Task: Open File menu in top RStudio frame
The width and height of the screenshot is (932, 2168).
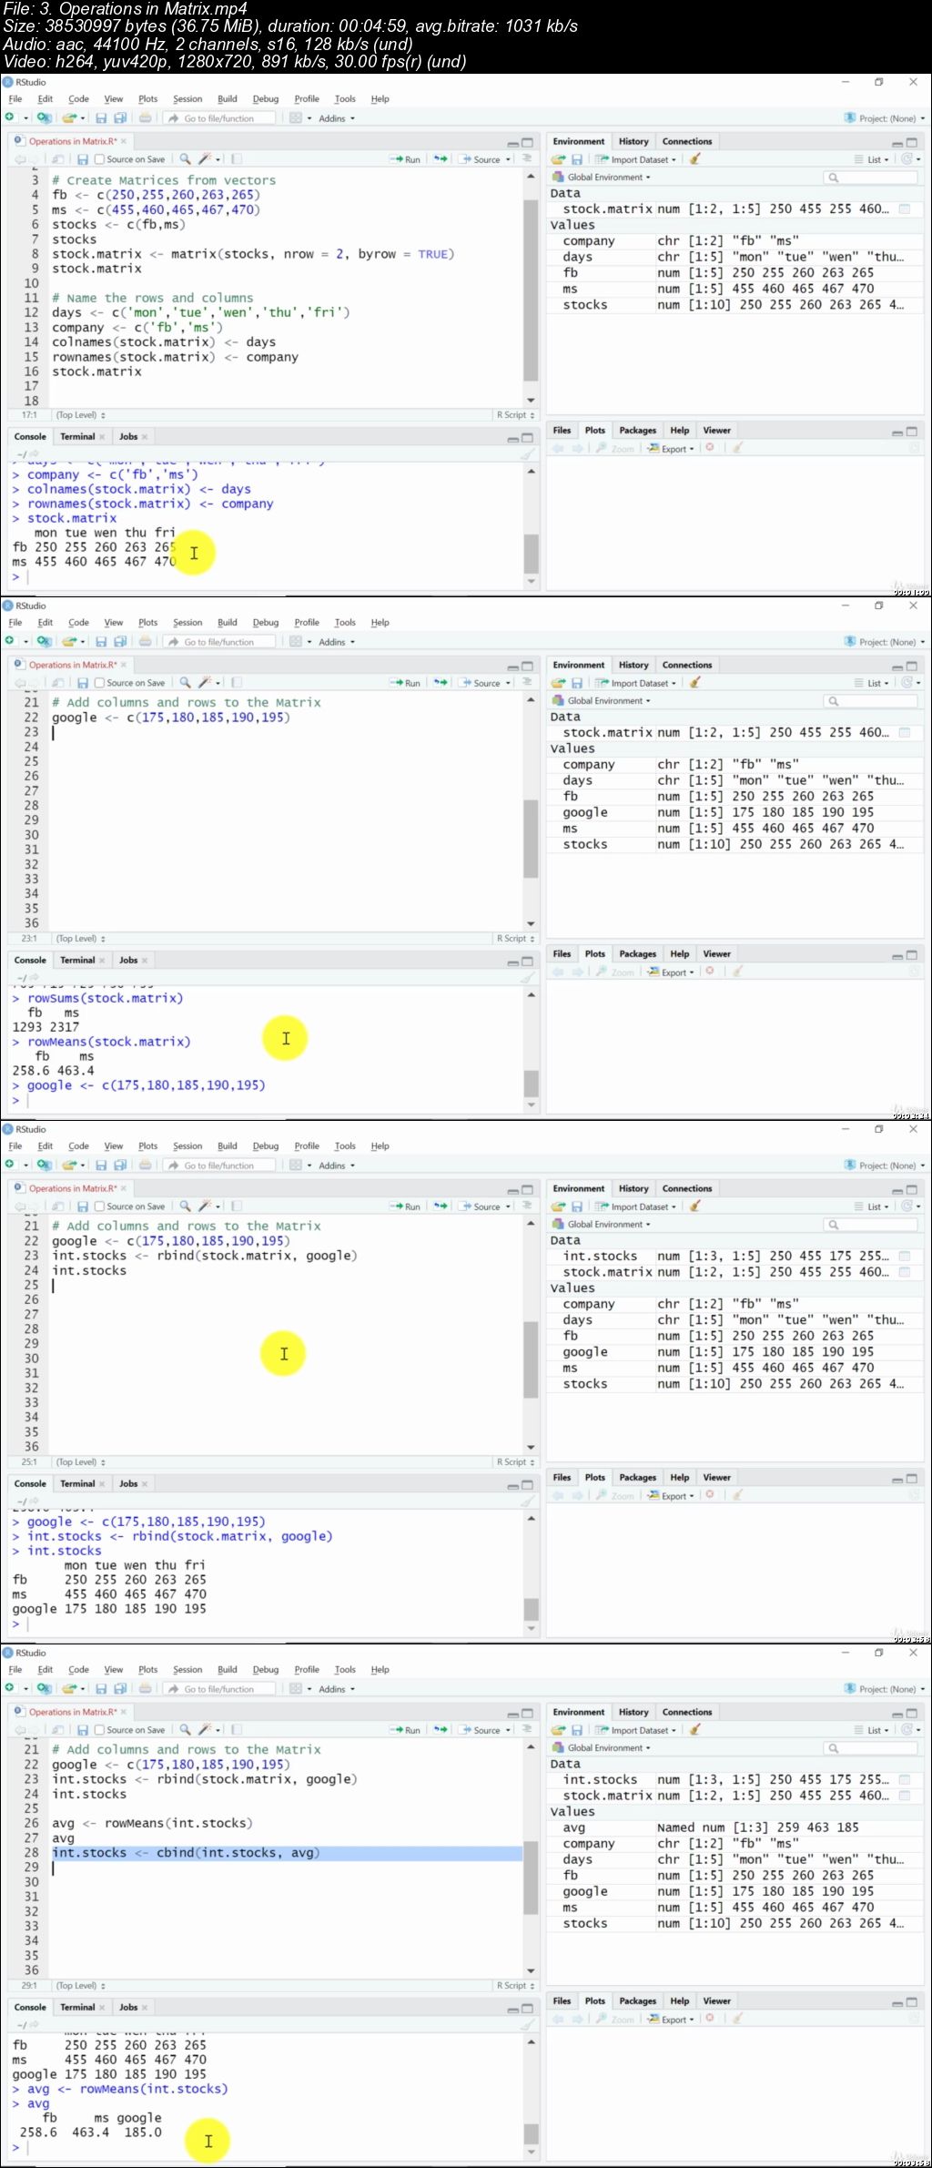Action: [15, 99]
